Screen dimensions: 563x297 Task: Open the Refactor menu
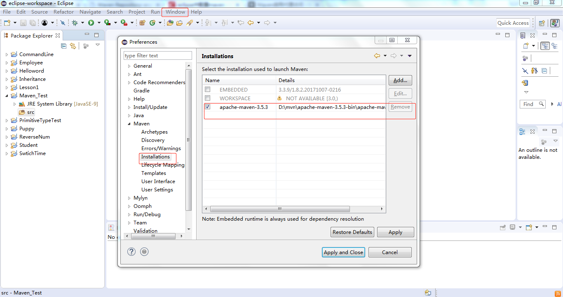tap(63, 12)
